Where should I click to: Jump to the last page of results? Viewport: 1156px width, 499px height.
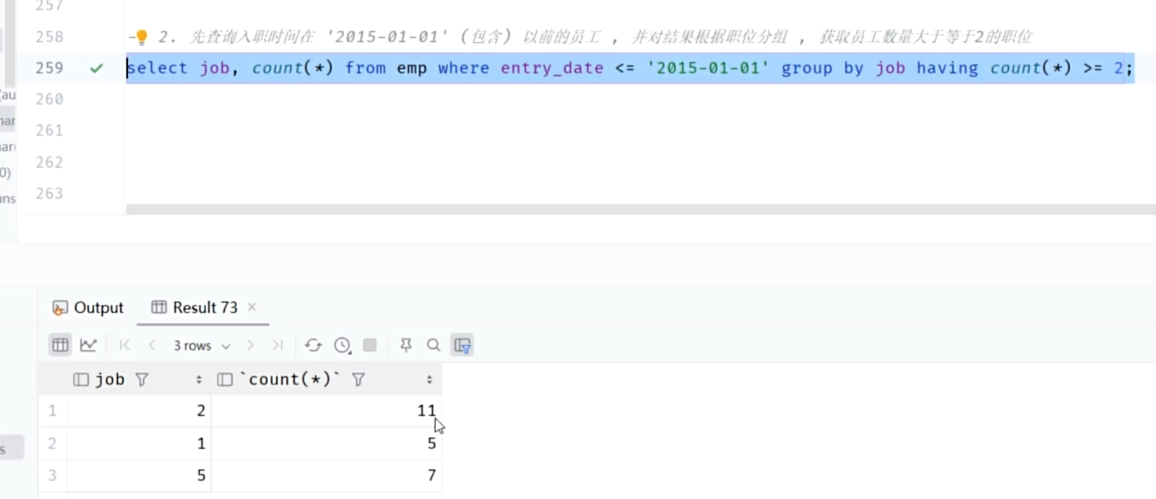[277, 345]
